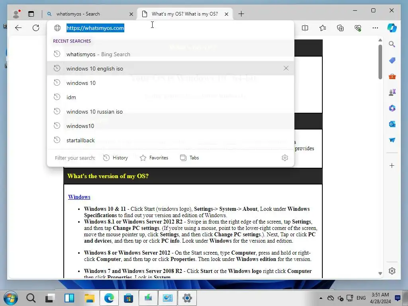408x306 pixels.
Task: Open Microsoft Edge from taskbar
Action: coord(109,298)
